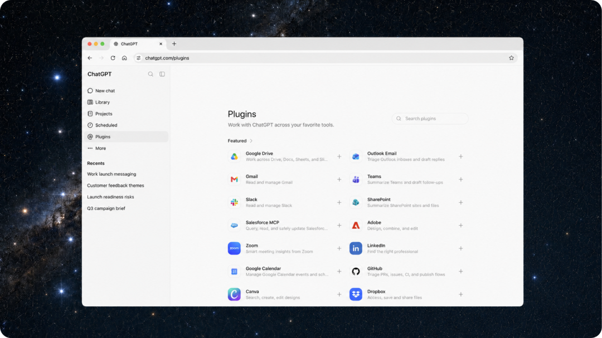Add the Outlook Email plugin
Viewport: 602px width, 338px height.
(x=461, y=156)
